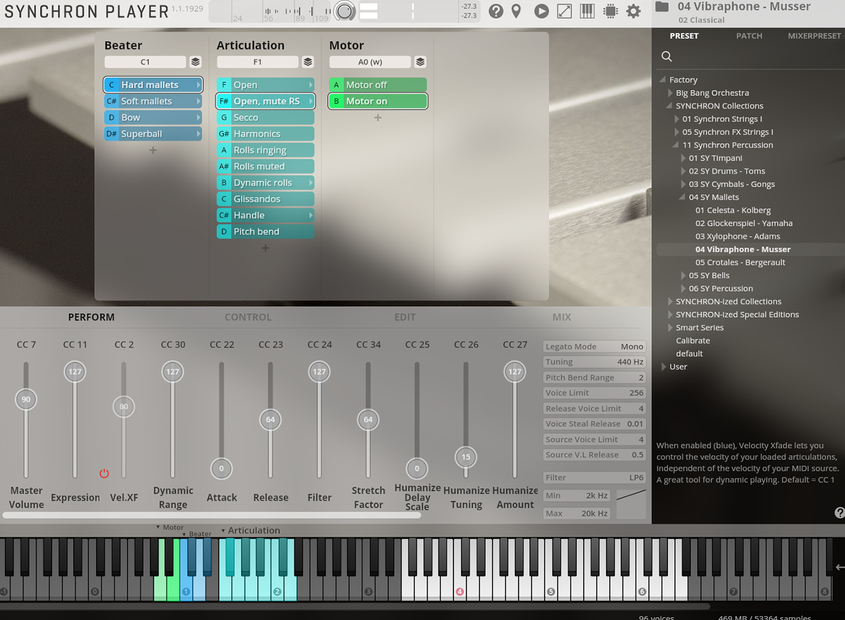Click the red power toggle under Vel.XF
The height and width of the screenshot is (620, 845).
[x=103, y=474]
